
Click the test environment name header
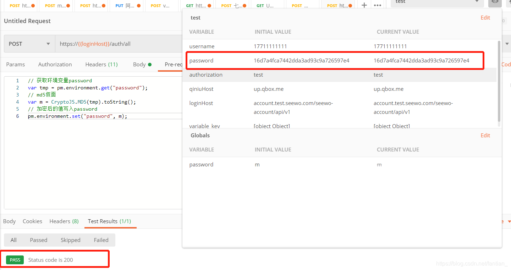(196, 18)
